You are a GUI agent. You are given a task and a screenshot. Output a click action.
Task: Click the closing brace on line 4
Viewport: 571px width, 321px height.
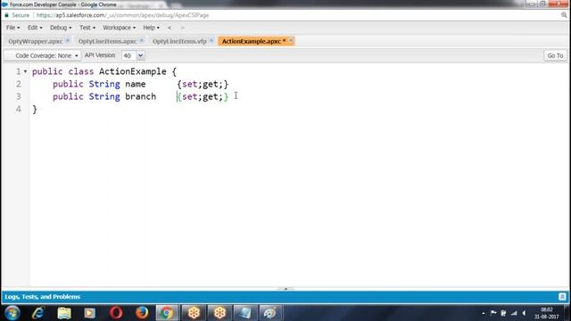[x=35, y=109]
